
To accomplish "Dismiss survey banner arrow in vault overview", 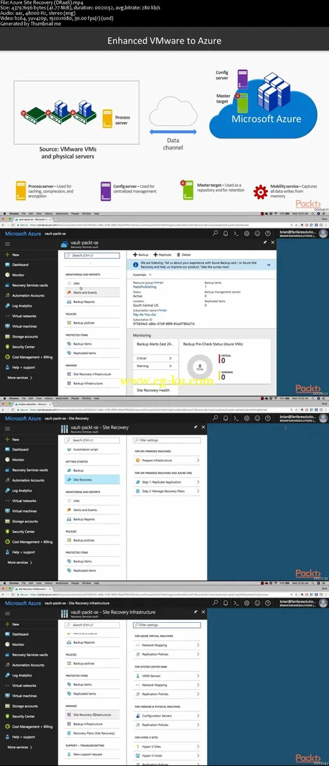I will pos(269,265).
